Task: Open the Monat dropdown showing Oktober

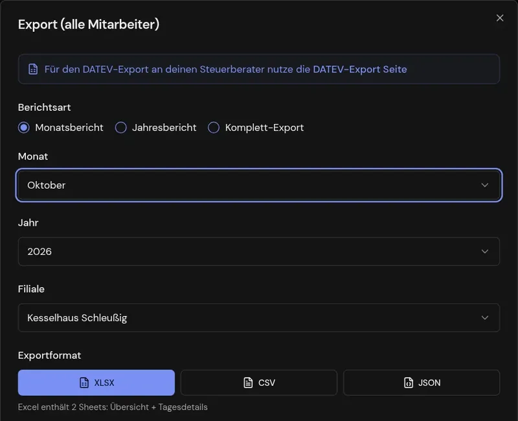Action: 258,185
